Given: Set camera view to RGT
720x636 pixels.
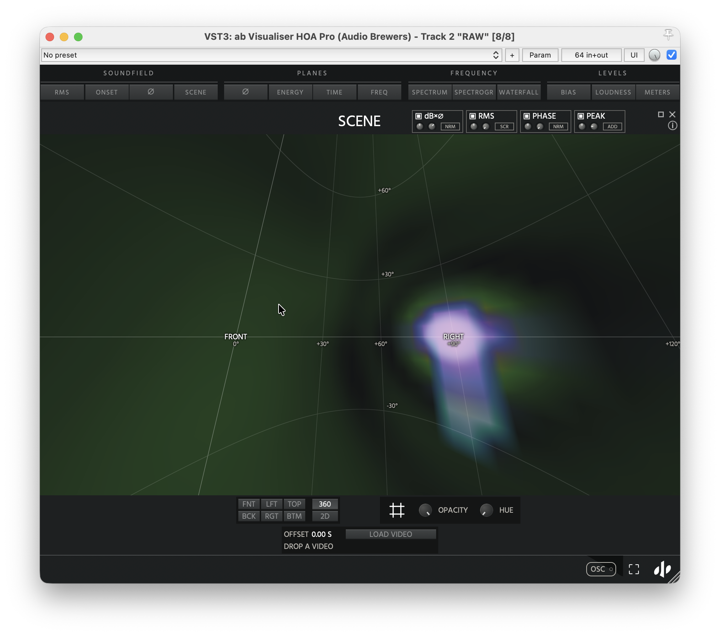Looking at the screenshot, I should pos(271,516).
